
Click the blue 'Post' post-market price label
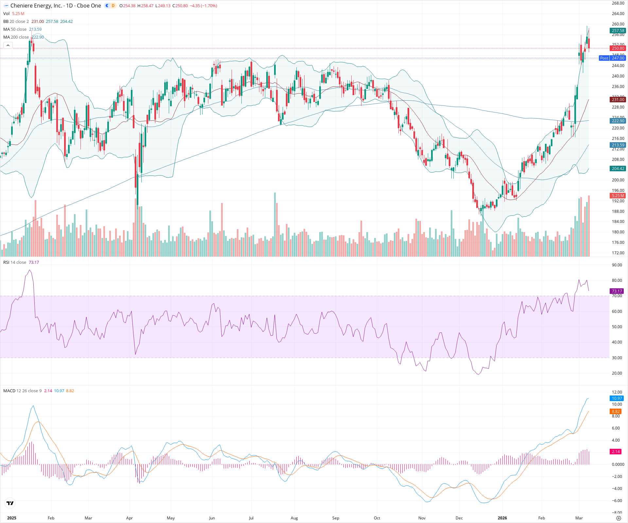[x=605, y=58]
